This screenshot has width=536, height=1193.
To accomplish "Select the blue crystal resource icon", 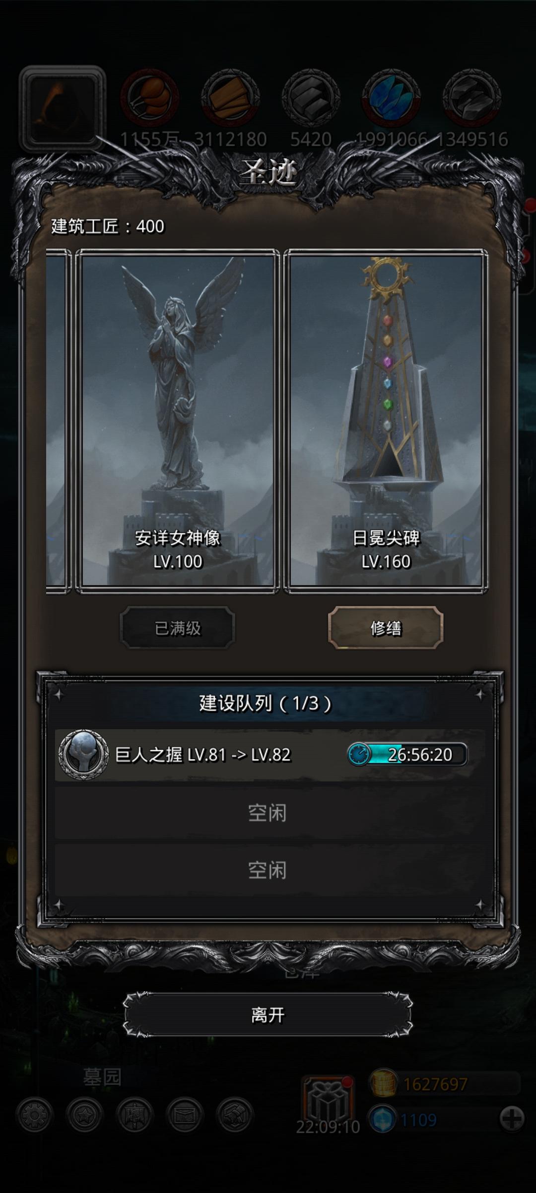I will pyautogui.click(x=391, y=98).
